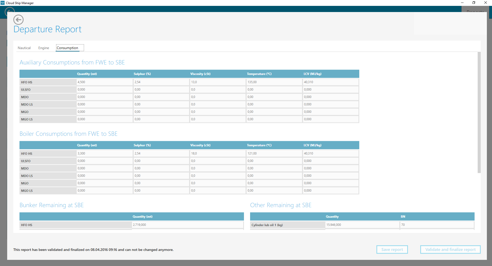
Task: Click Validate and finalize report button
Action: (450, 249)
